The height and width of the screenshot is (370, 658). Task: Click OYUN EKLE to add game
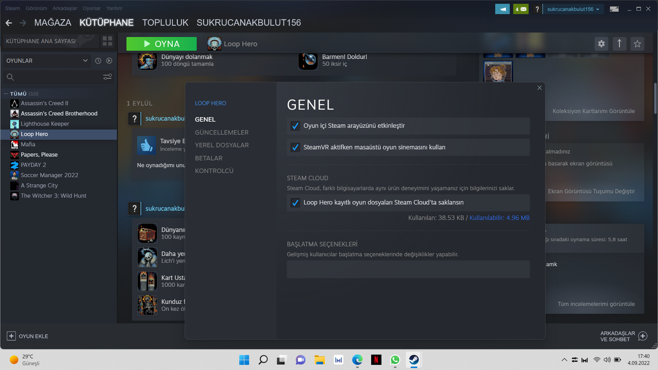click(x=27, y=336)
